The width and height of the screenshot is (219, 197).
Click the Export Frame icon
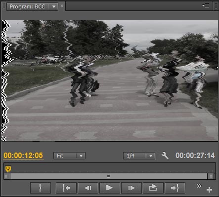coord(153,188)
